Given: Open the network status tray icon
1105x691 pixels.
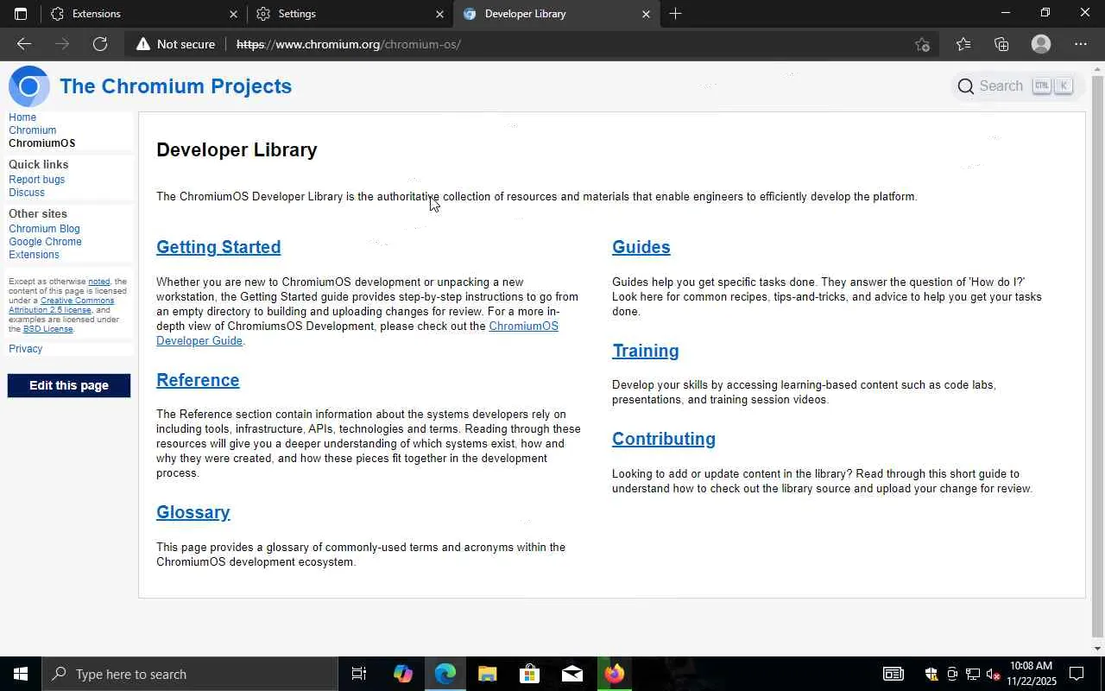Looking at the screenshot, I should pos(973,674).
